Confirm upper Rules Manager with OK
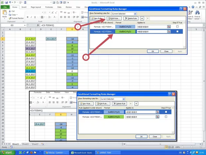The width and height of the screenshot is (206, 155). point(153,51)
